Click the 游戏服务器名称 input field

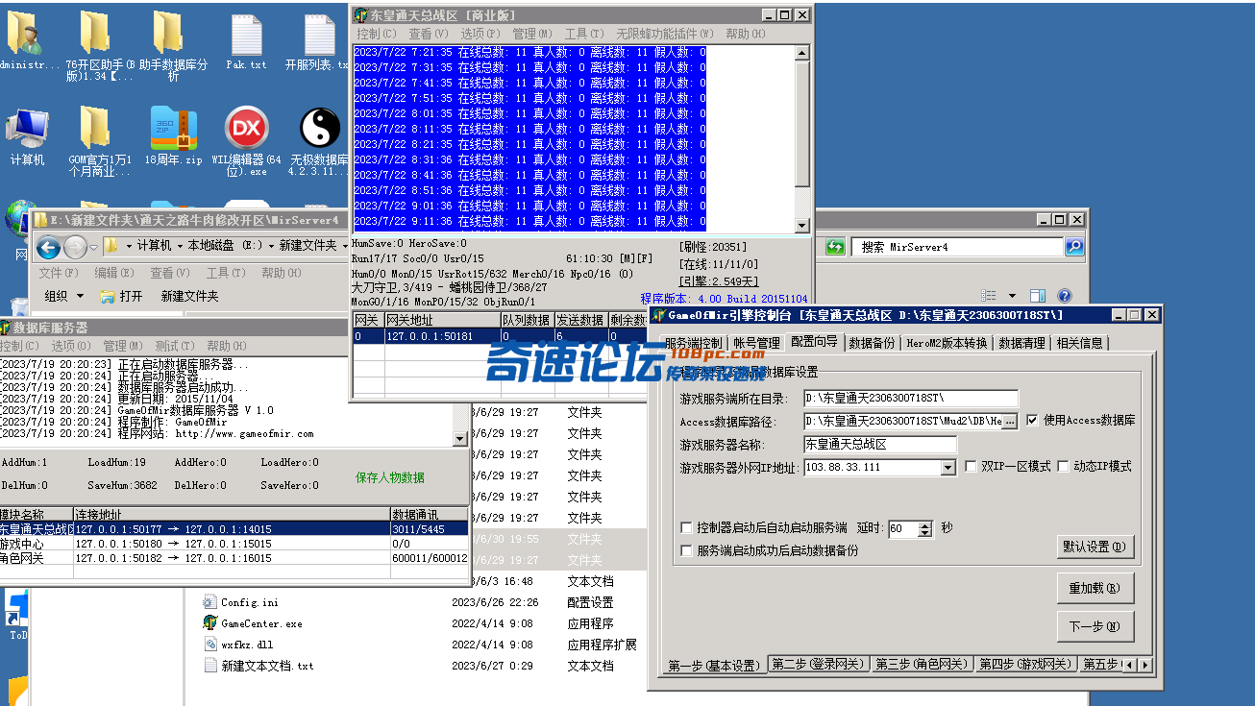880,445
